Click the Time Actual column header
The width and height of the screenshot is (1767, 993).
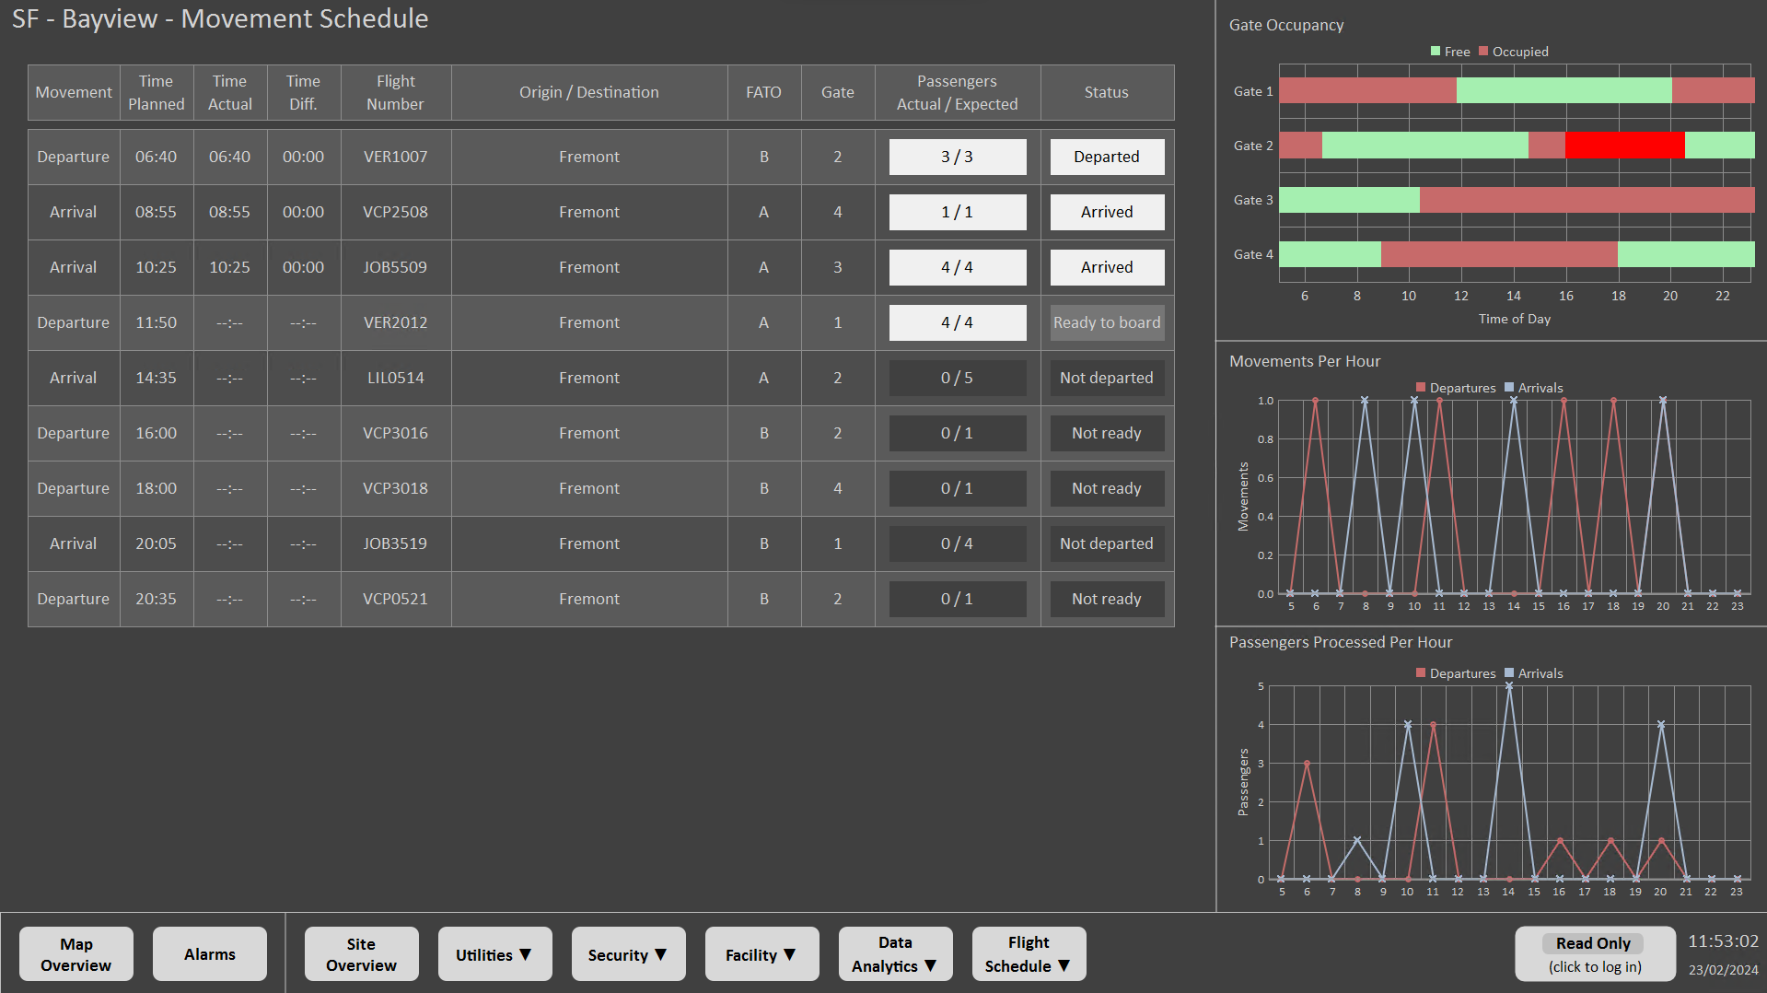click(230, 92)
